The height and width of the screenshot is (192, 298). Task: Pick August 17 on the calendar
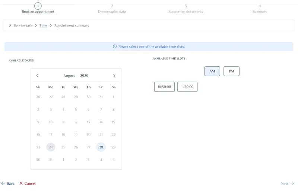[51, 135]
